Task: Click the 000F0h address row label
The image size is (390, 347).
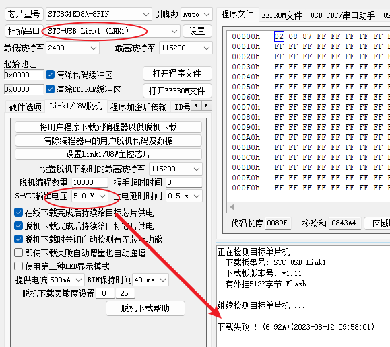Action: [246, 188]
